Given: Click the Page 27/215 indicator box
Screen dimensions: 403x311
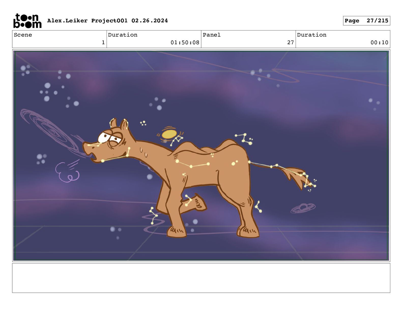Looking at the screenshot, I should click(x=366, y=21).
